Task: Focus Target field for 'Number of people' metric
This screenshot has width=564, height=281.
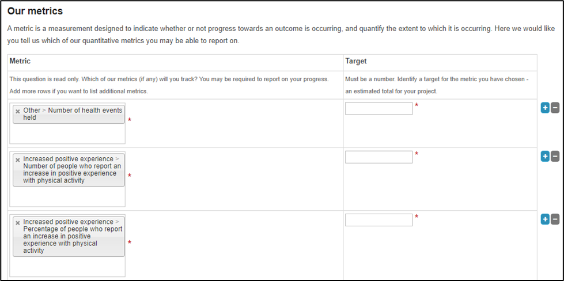Action: (378, 157)
